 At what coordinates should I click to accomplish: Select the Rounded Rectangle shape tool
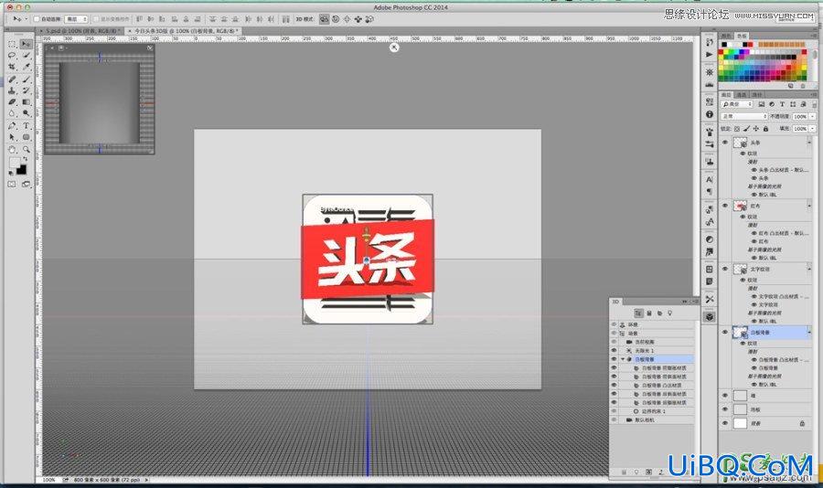(x=26, y=137)
